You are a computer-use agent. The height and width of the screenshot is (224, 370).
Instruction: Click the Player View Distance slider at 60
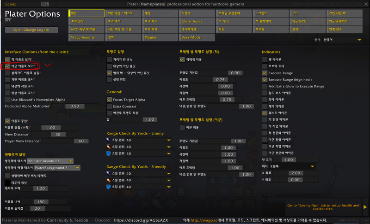click(65, 141)
